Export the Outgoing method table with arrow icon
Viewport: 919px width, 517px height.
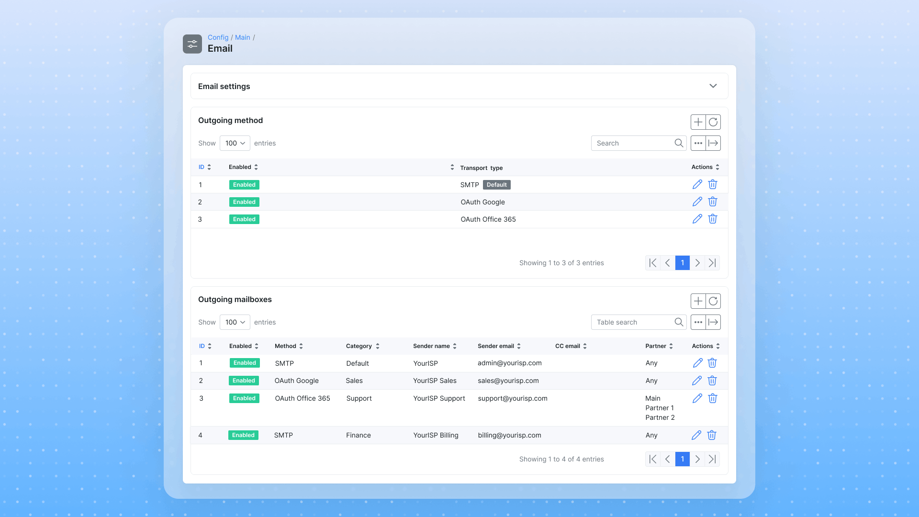tap(713, 143)
